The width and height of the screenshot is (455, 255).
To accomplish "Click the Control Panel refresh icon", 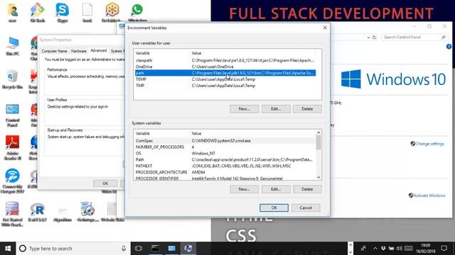I will pos(375,37).
